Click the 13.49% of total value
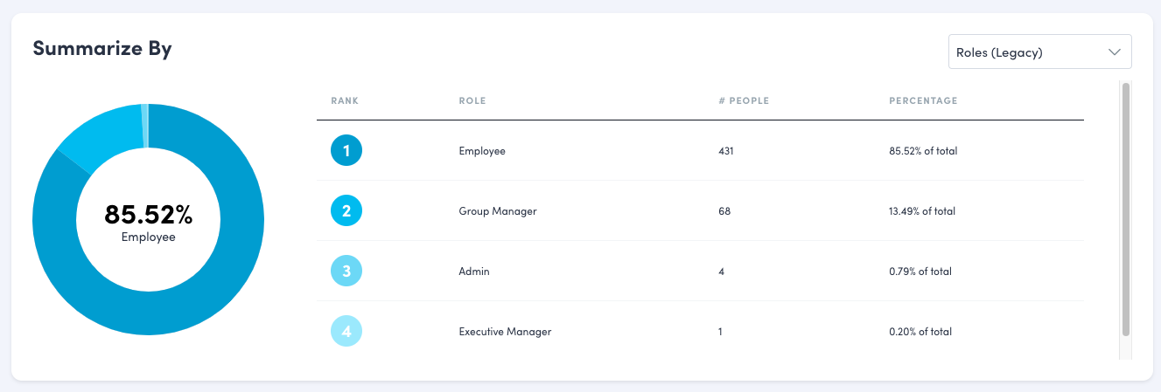Screen dimensions: 1161x392 tap(922, 211)
